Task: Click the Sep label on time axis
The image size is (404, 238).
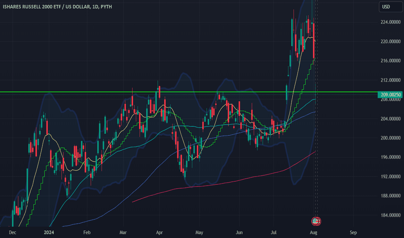Action: tap(353, 232)
